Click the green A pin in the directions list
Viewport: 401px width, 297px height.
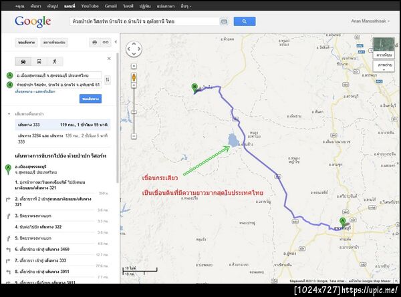coord(8,170)
